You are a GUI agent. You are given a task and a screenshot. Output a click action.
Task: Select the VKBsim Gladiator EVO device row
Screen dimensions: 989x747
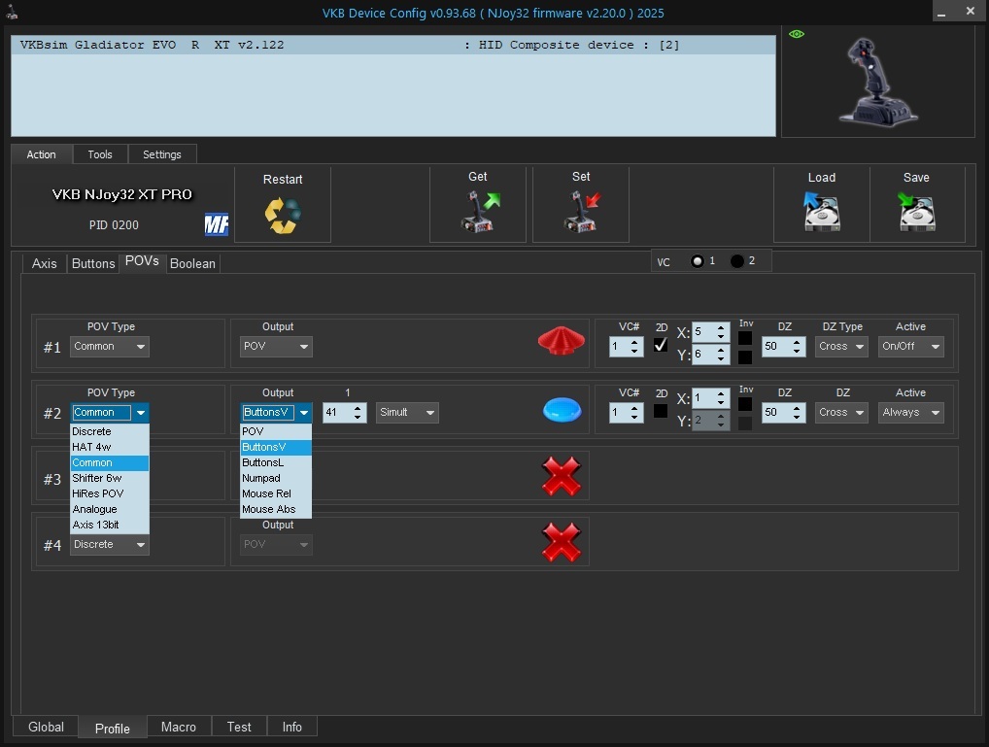[392, 45]
